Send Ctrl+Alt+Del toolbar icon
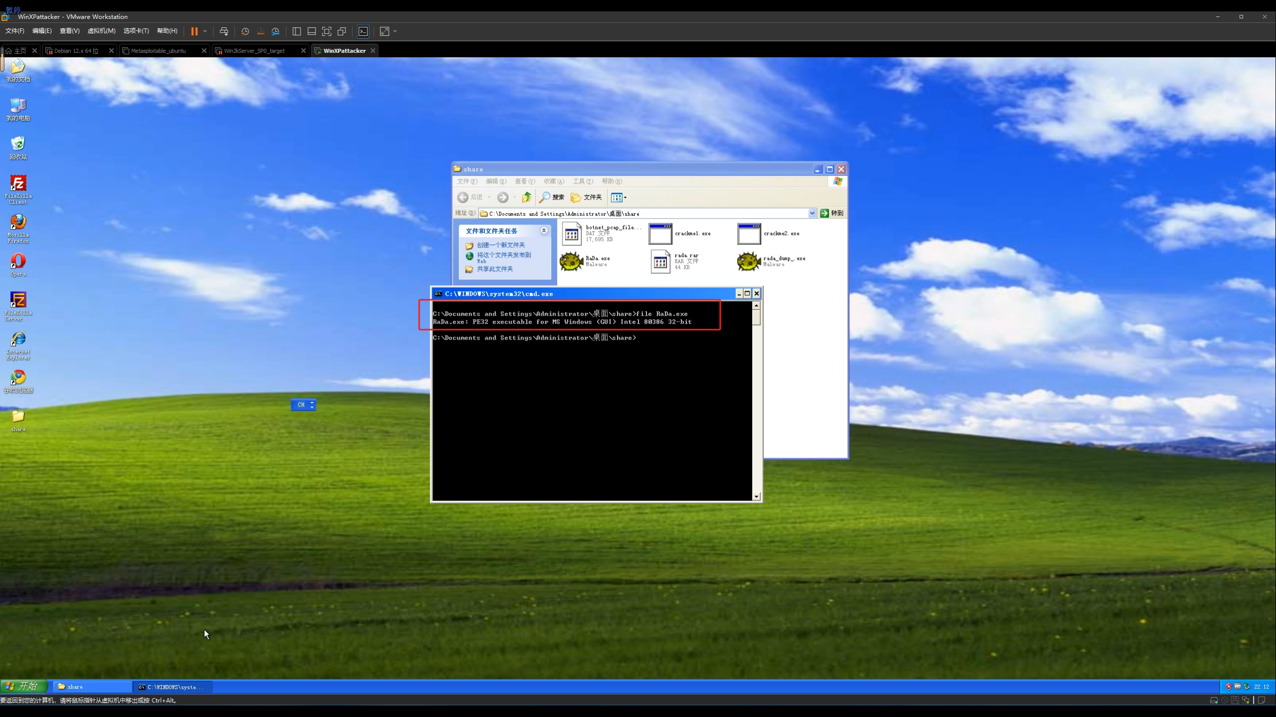The height and width of the screenshot is (717, 1276). point(224,31)
